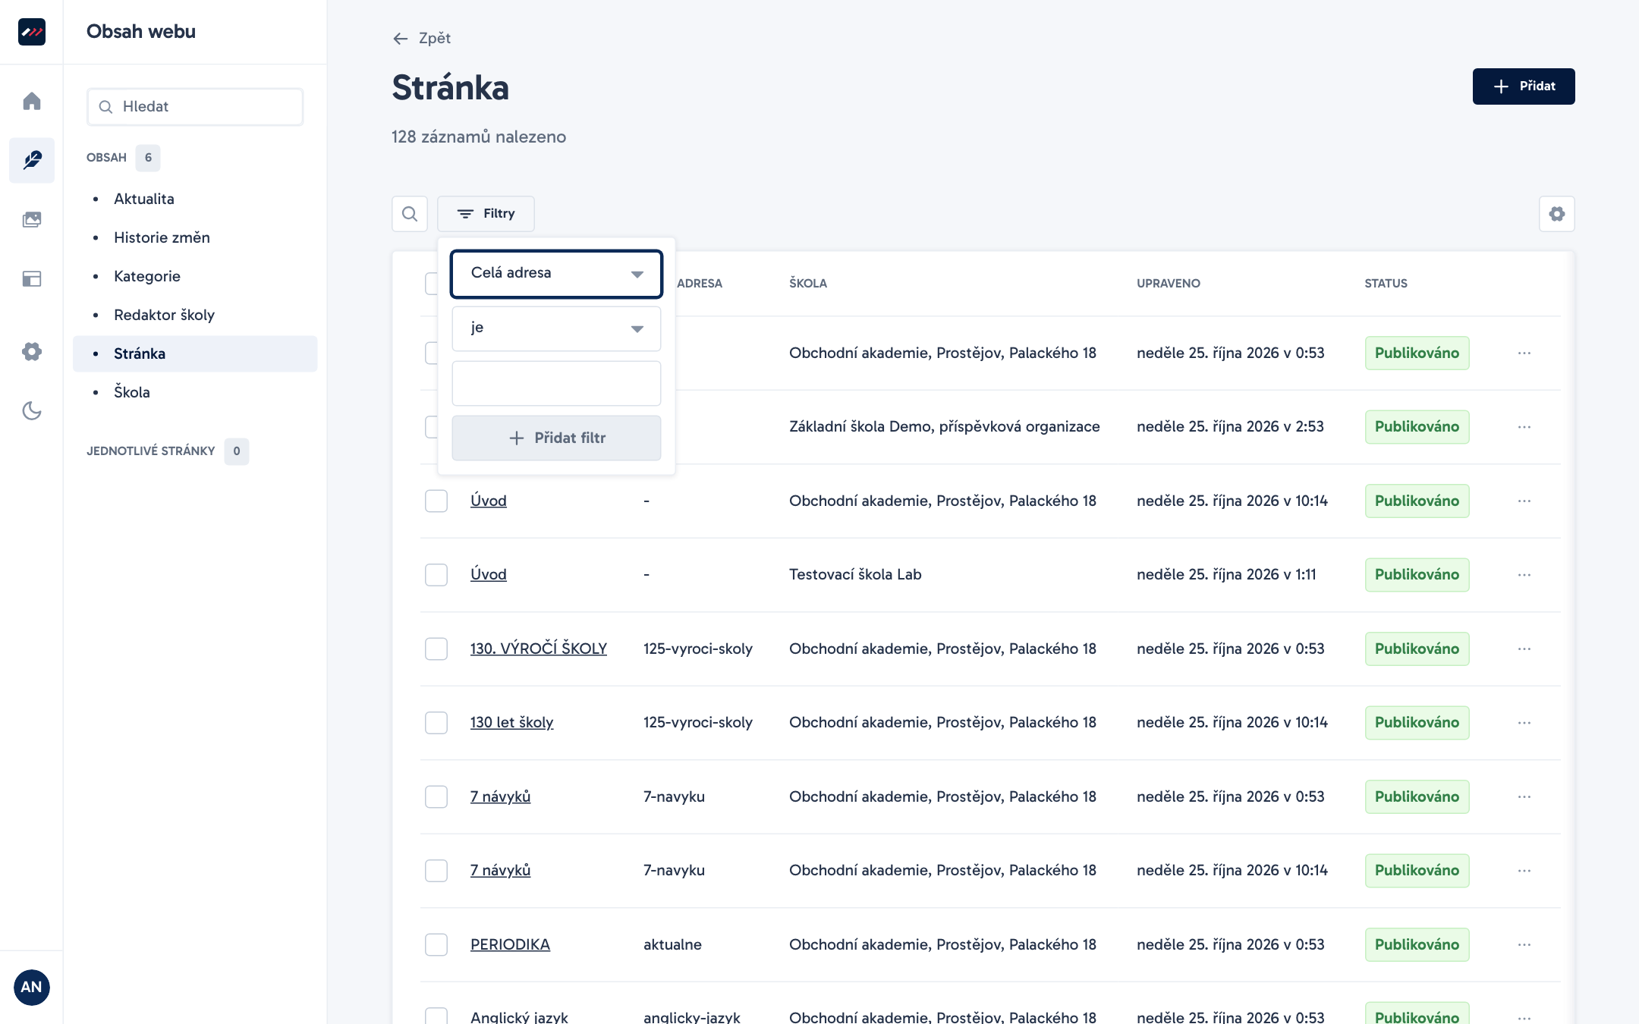Open the PERIODIKA page link

coord(510,944)
